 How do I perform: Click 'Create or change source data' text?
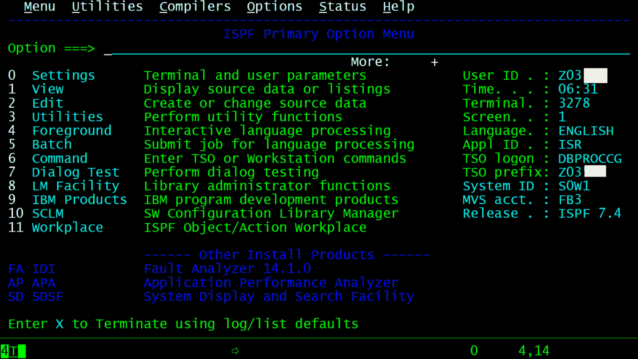255,103
